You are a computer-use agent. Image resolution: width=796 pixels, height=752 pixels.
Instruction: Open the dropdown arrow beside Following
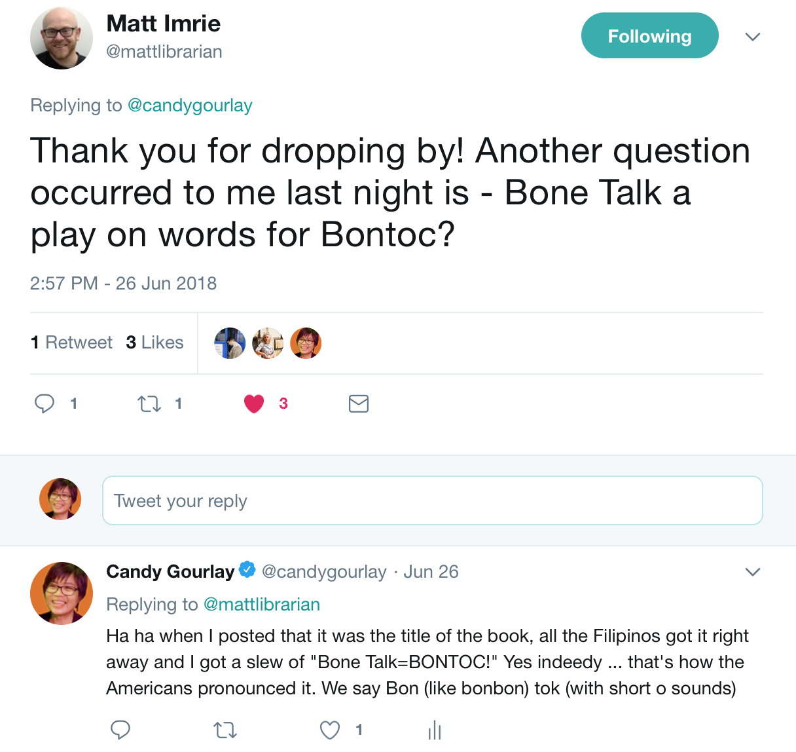(x=753, y=37)
